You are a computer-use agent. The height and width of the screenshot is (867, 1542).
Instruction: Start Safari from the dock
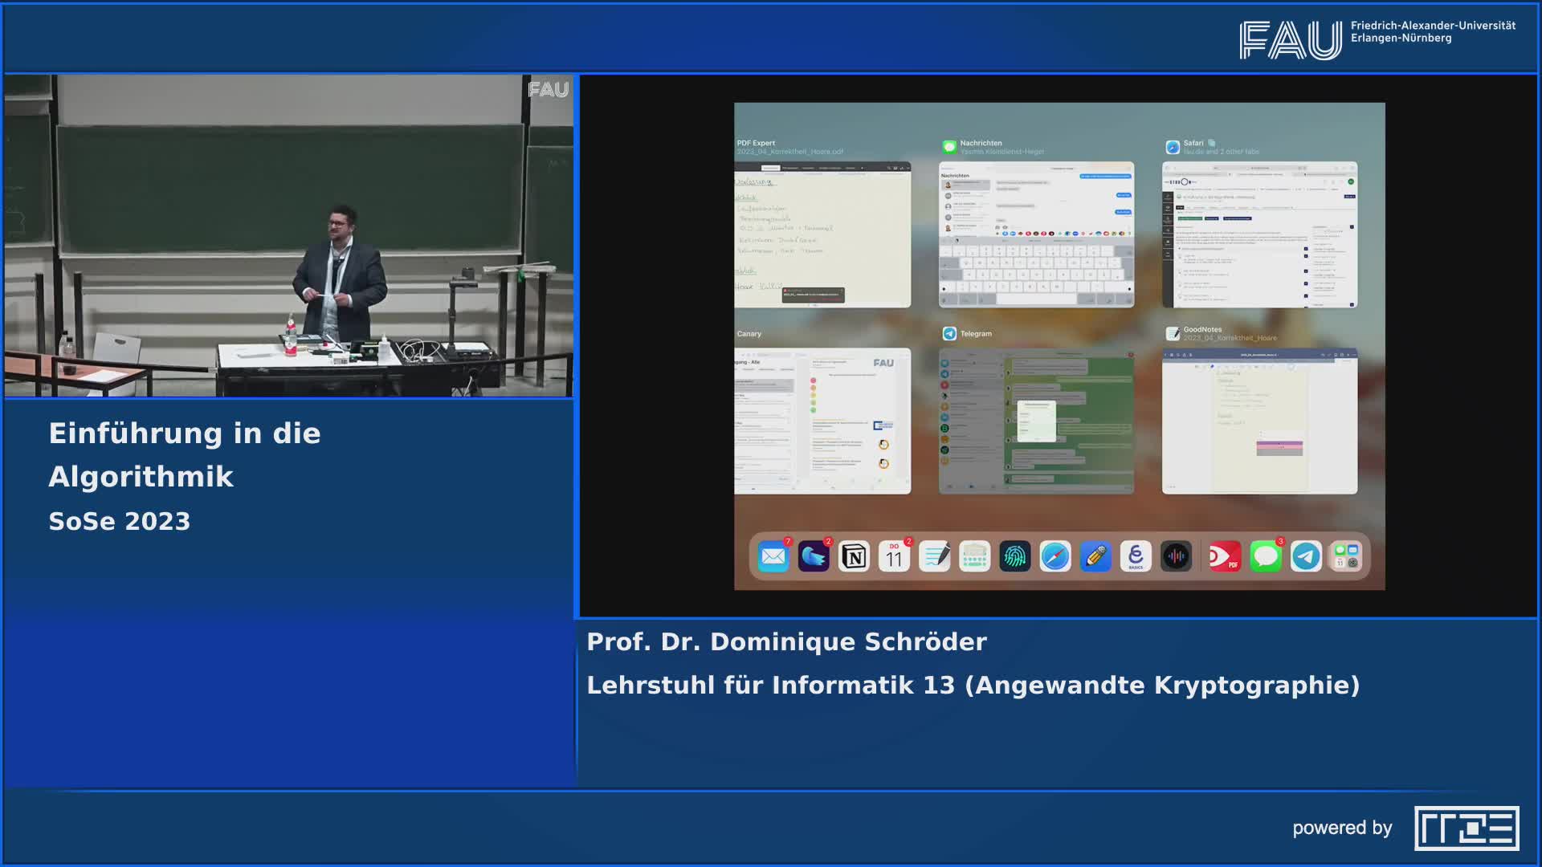tap(1056, 555)
